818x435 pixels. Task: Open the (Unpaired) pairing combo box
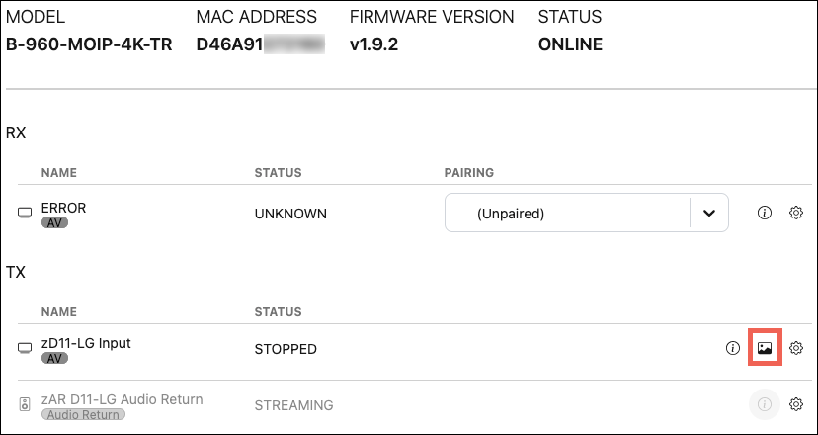(x=568, y=213)
